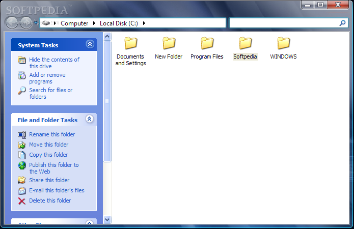Expand arrow before Computer in address bar
Image resolution: width=354 pixels, height=229 pixels.
click(x=55, y=23)
